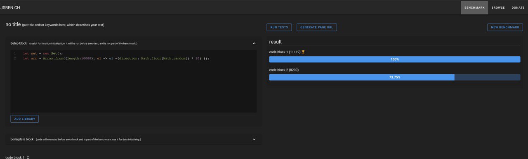Click the small square icon beside code block 1
Screen dimensions: 528x159
coord(28,157)
